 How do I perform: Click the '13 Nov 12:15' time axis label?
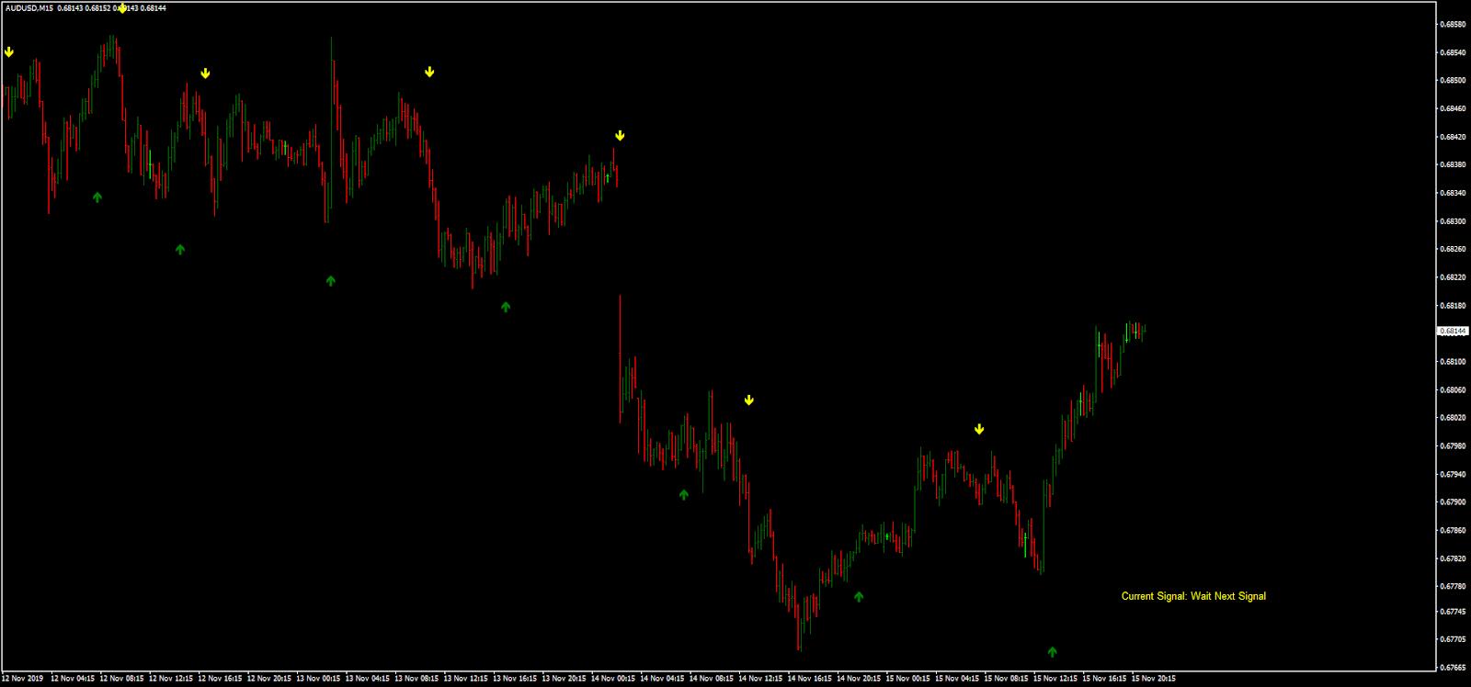(x=465, y=679)
